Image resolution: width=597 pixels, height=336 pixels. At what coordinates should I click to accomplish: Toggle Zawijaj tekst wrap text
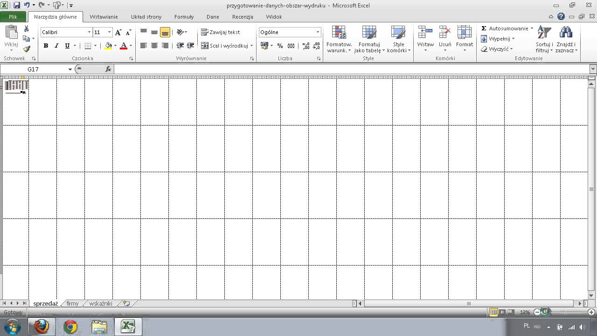[221, 32]
